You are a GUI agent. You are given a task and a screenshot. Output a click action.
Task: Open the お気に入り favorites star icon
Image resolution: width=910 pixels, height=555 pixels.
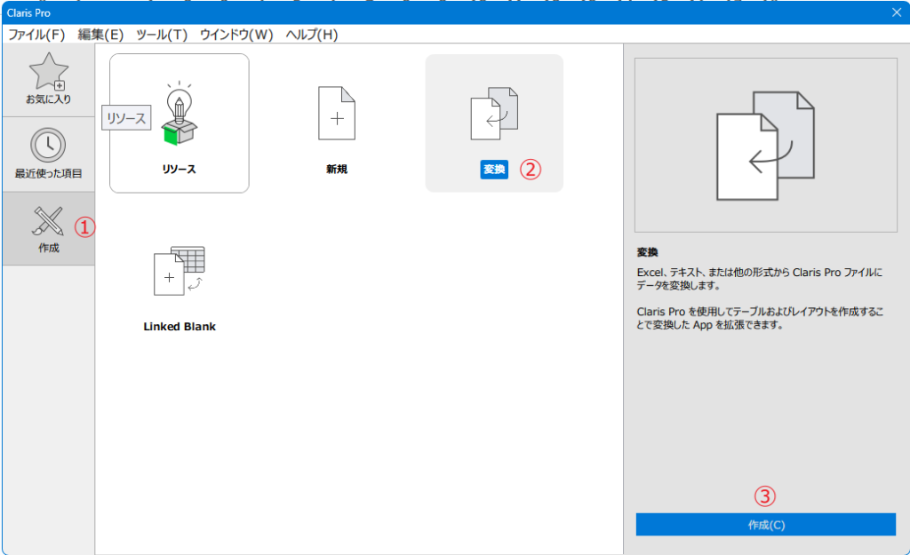click(48, 71)
